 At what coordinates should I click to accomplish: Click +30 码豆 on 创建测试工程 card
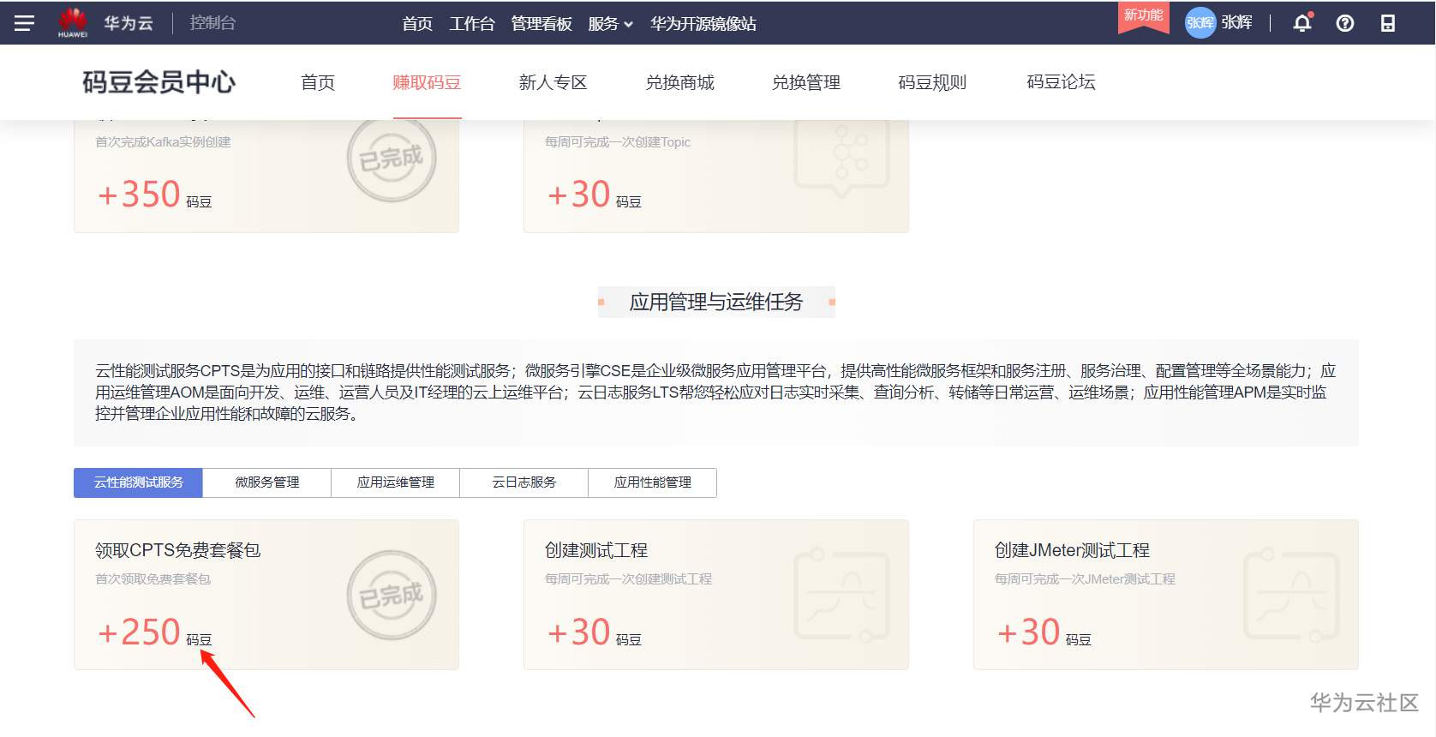click(x=595, y=632)
